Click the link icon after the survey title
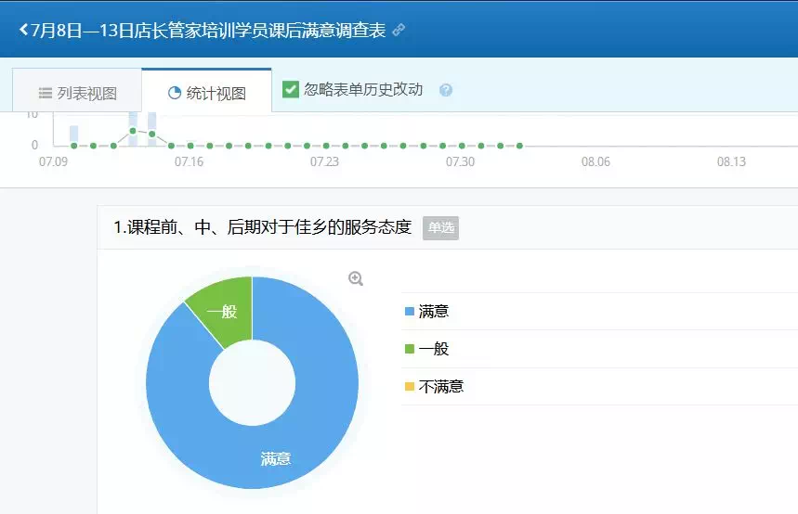The height and width of the screenshot is (514, 798). pyautogui.click(x=399, y=30)
